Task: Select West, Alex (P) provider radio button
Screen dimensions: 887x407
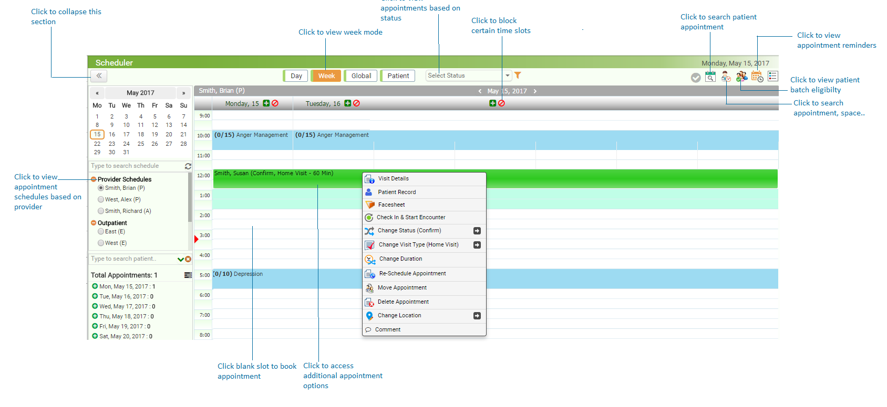Action: (x=101, y=199)
